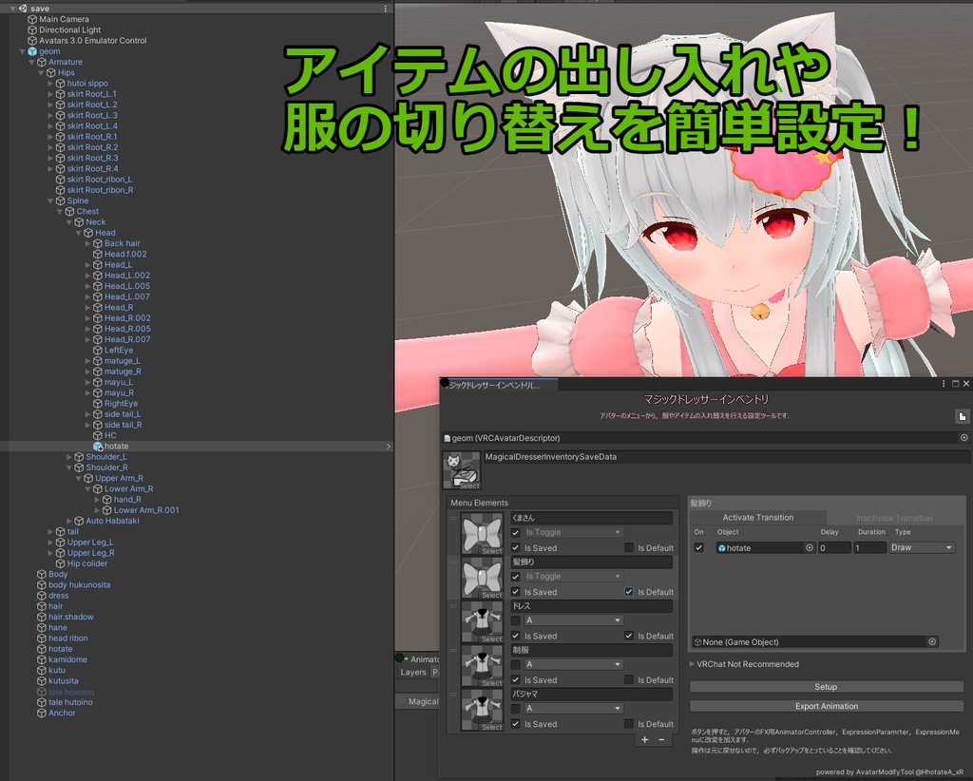Switch to Activate Transition tab
Viewport: 973px width, 781px height.
click(x=757, y=518)
